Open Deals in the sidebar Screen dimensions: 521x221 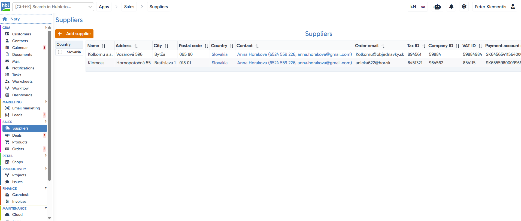pos(17,135)
